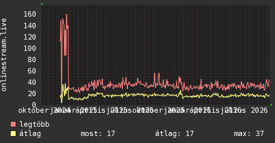Click the onlinestream.live vertical axis title
Image resolution: width=275 pixels, height=143 pixels.
coord(4,55)
